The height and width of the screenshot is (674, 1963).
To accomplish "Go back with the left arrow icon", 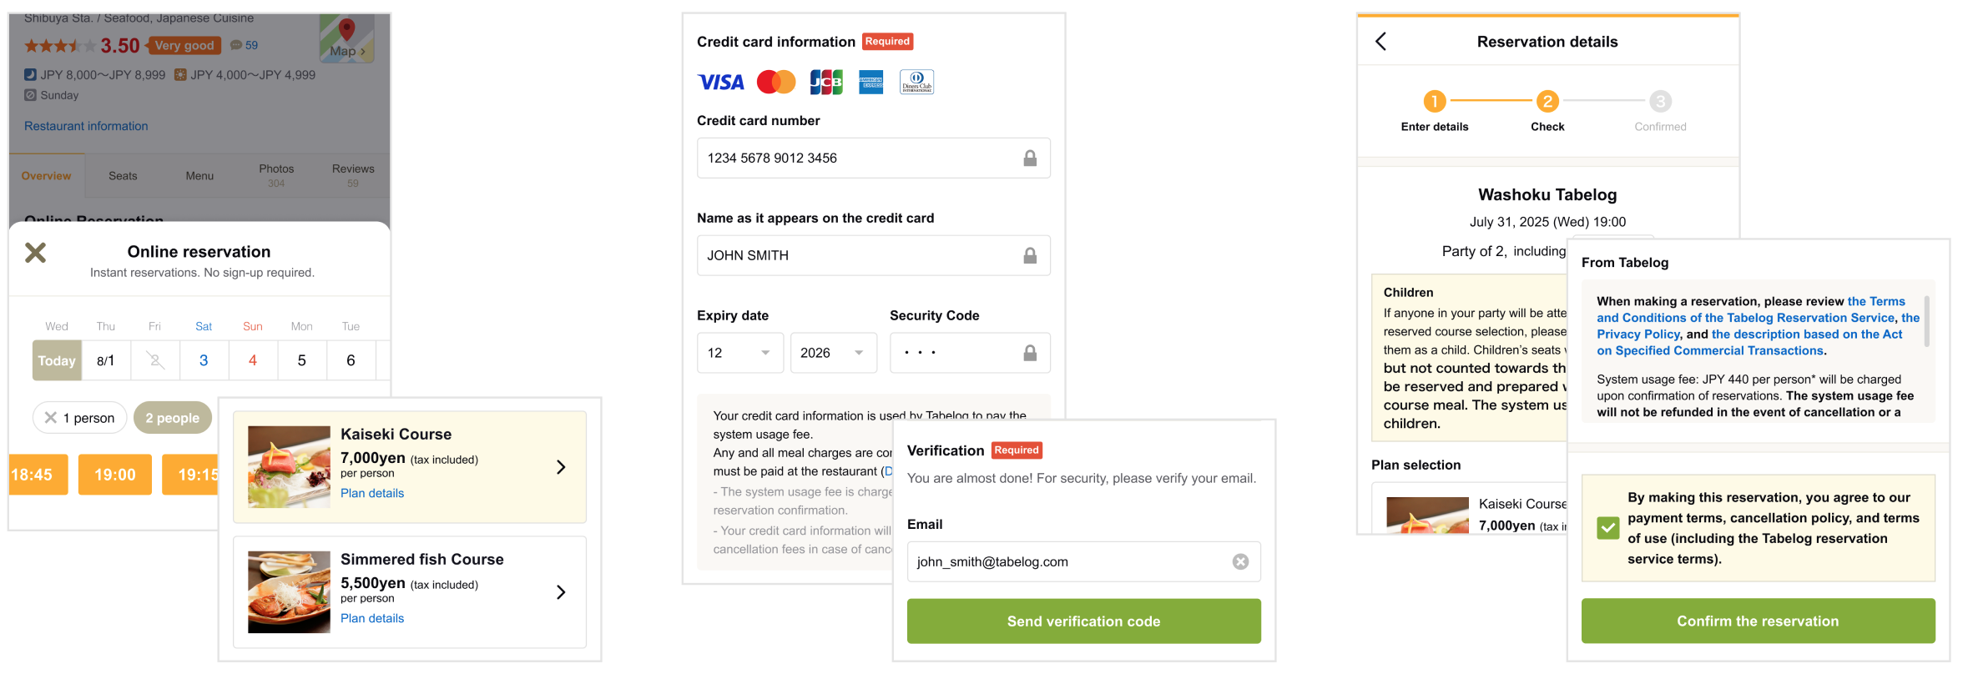I will 1381,42.
